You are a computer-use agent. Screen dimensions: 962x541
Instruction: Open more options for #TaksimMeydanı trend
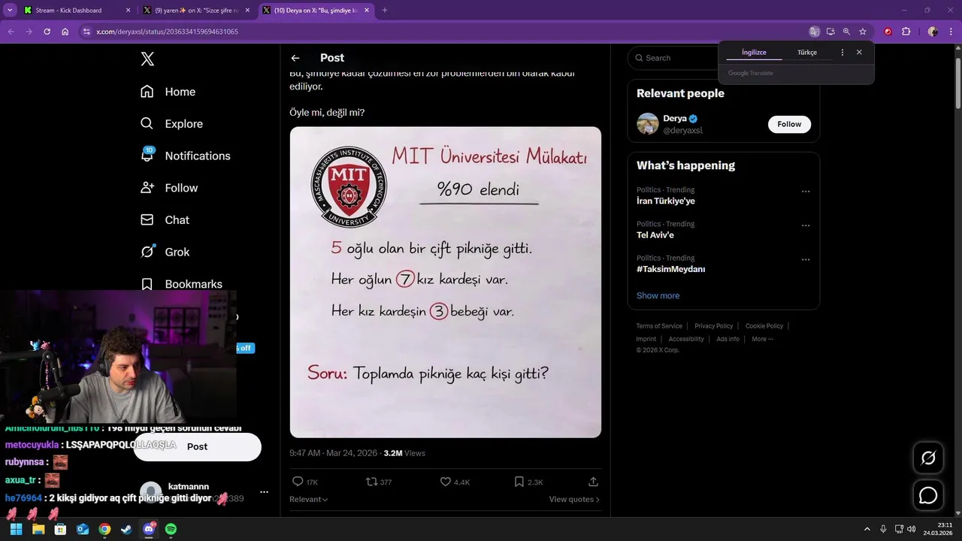click(x=806, y=260)
